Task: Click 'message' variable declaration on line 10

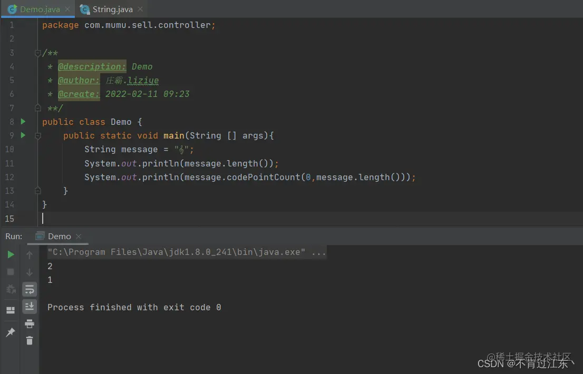Action: point(140,149)
